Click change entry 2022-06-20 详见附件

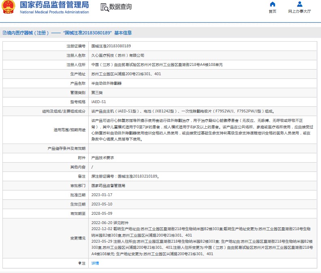click(x=110, y=223)
